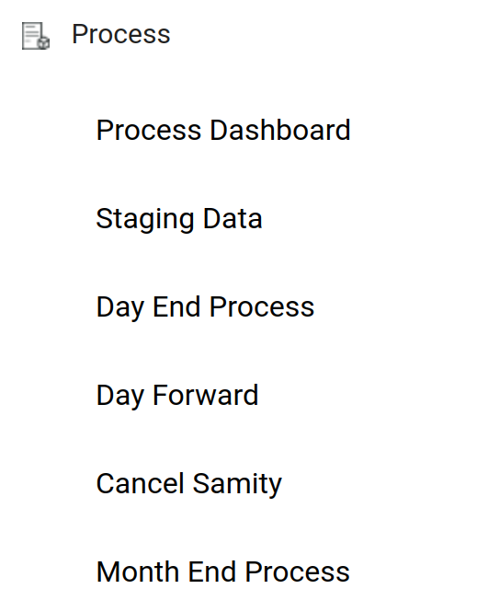Launch the Staging Data screen
This screenshot has height=612, width=477.
tap(179, 219)
